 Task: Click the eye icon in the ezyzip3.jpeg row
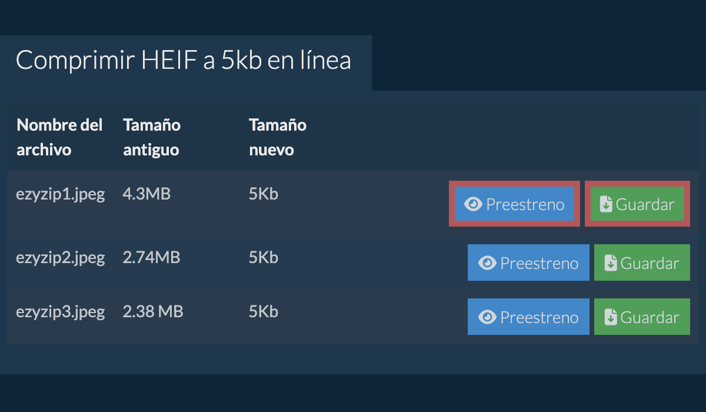point(487,317)
